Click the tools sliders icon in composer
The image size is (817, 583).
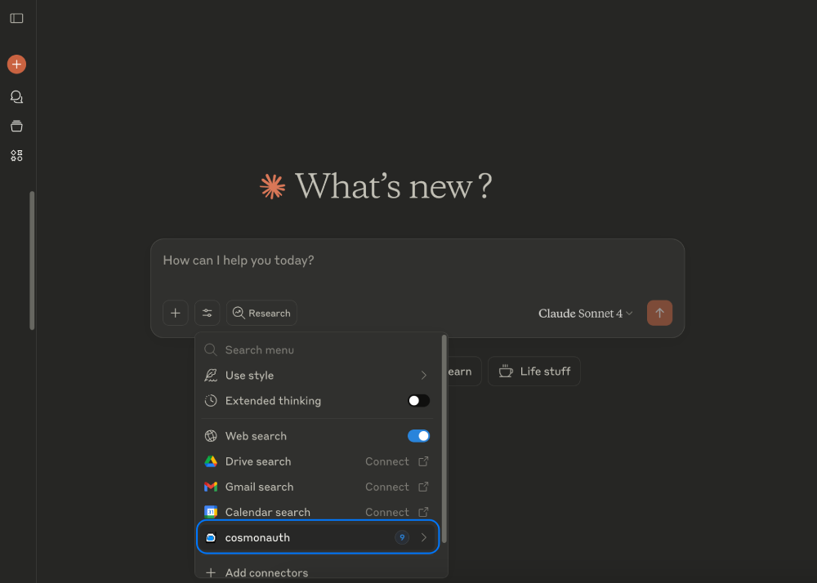[208, 313]
